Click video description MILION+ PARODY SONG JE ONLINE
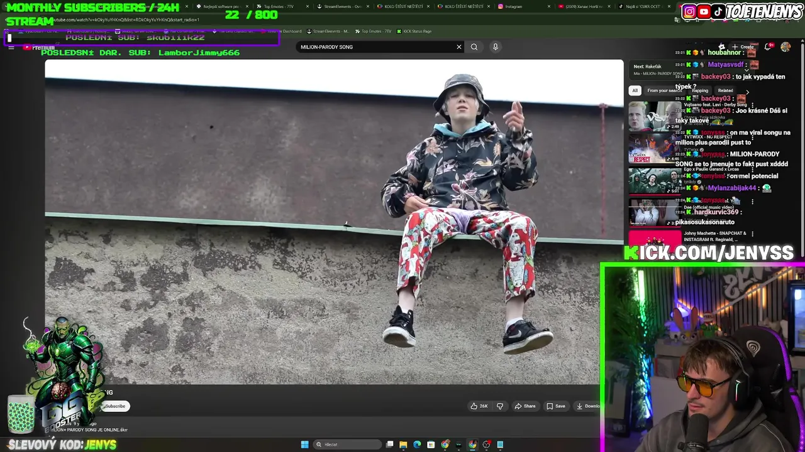 click(89, 430)
